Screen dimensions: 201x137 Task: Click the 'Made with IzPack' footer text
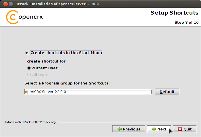31,122
